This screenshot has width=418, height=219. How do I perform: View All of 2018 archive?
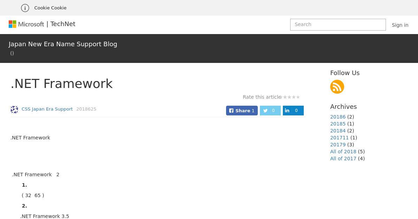coord(343,152)
